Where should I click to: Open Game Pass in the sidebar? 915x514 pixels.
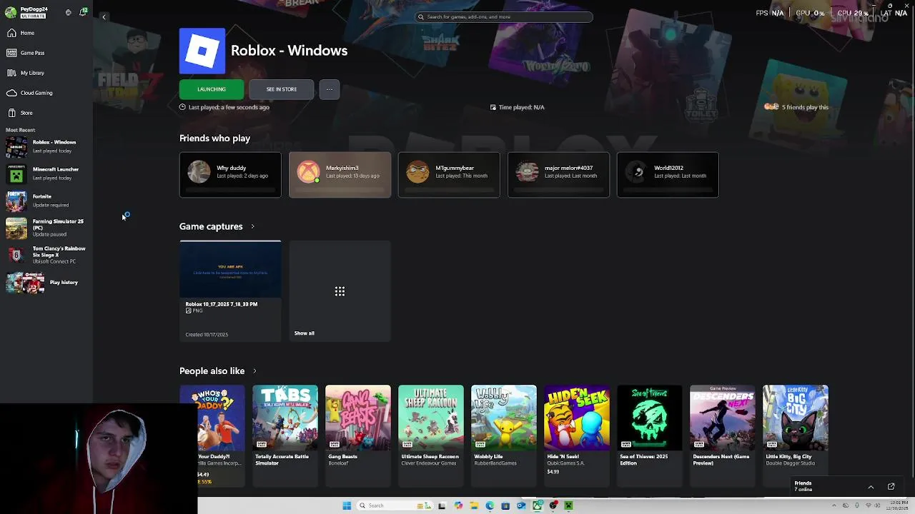pos(26,53)
